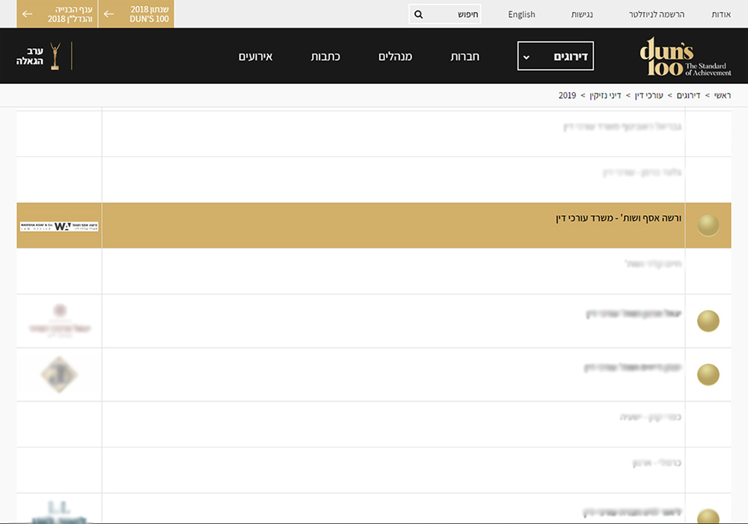Click the arrow on שנתון 2018 banner
Viewport: 748px width, 524px height.
tap(108, 13)
